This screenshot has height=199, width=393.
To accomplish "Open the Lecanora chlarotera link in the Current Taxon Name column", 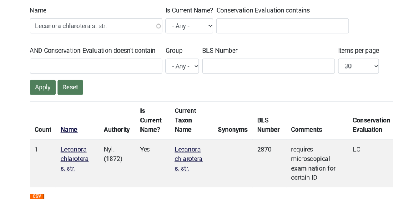I will [188, 159].
